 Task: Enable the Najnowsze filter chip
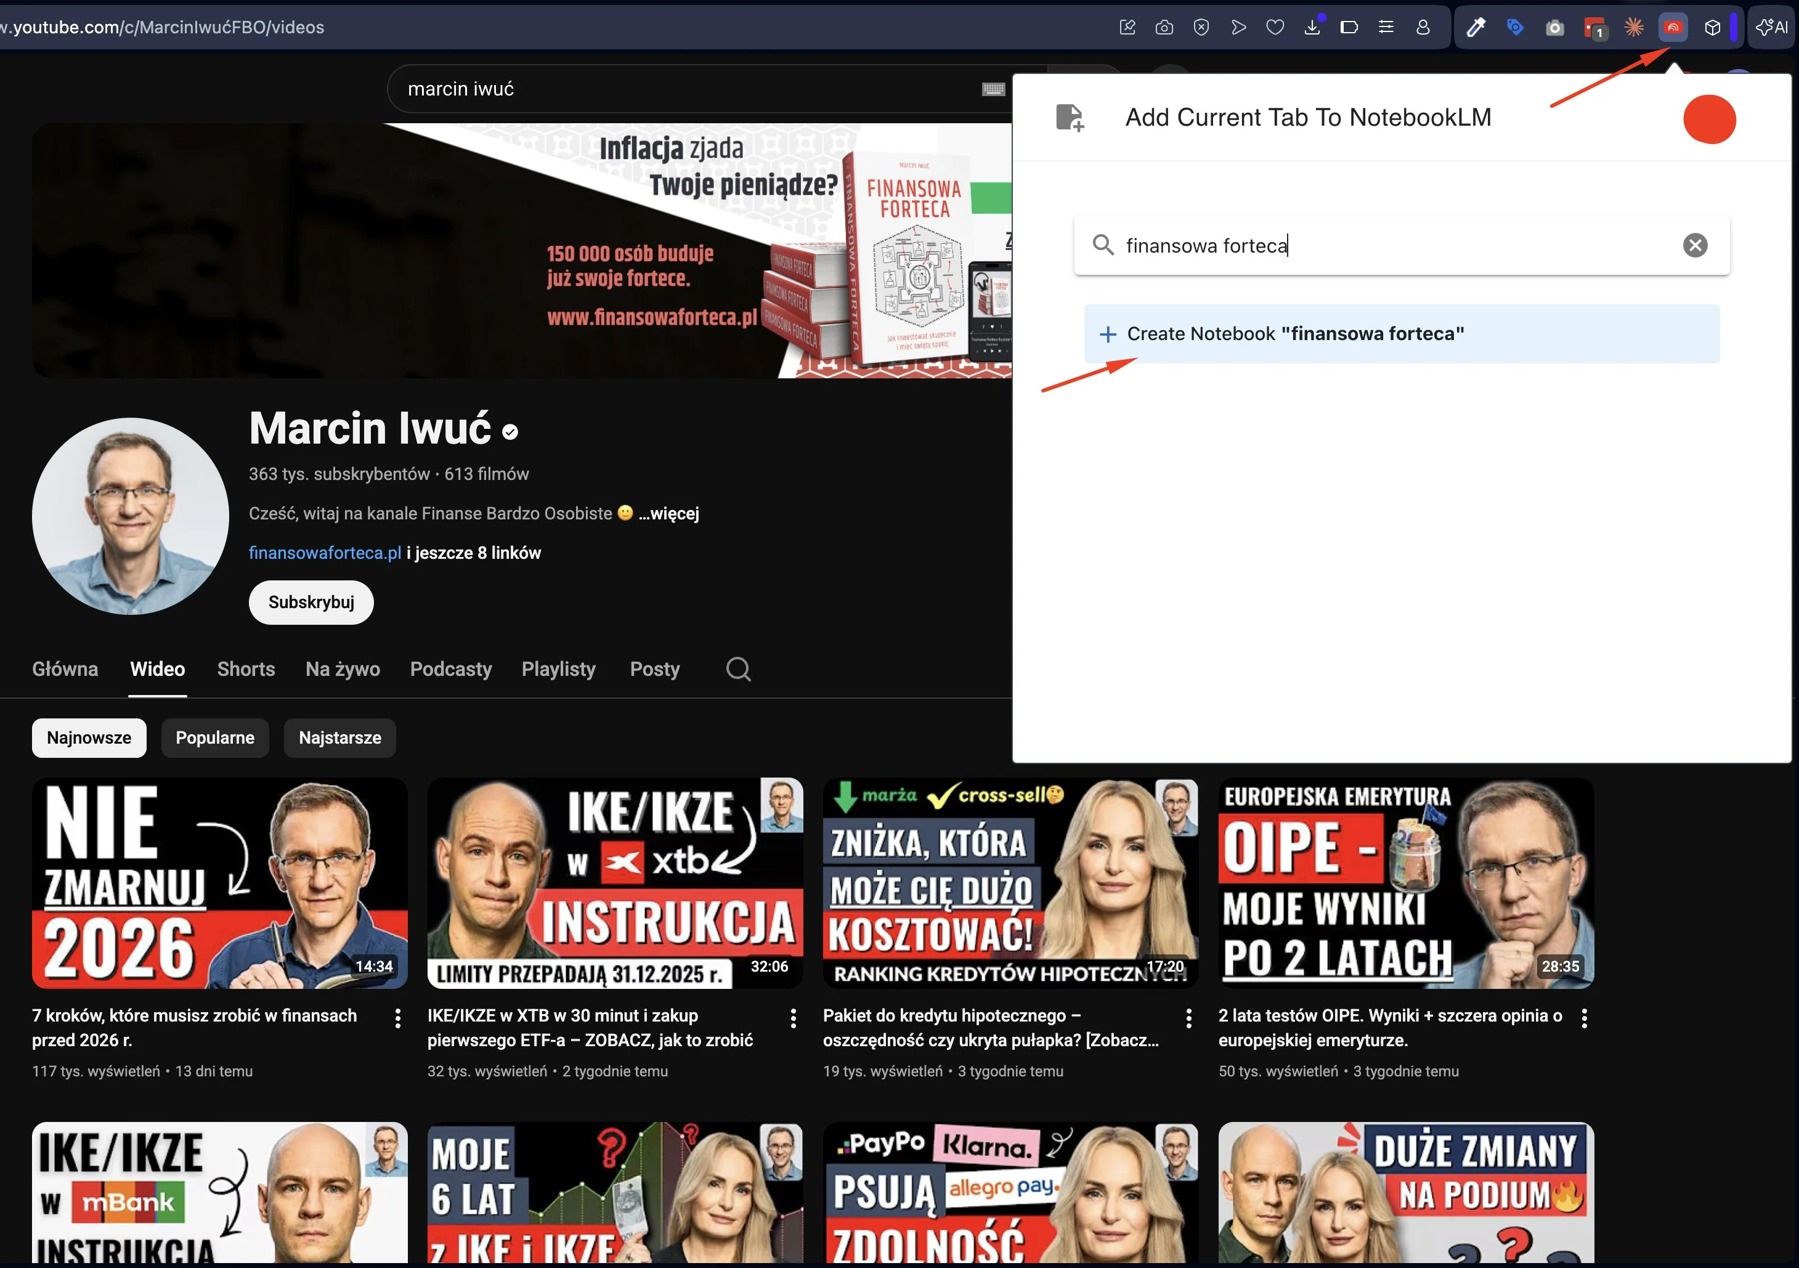point(87,738)
